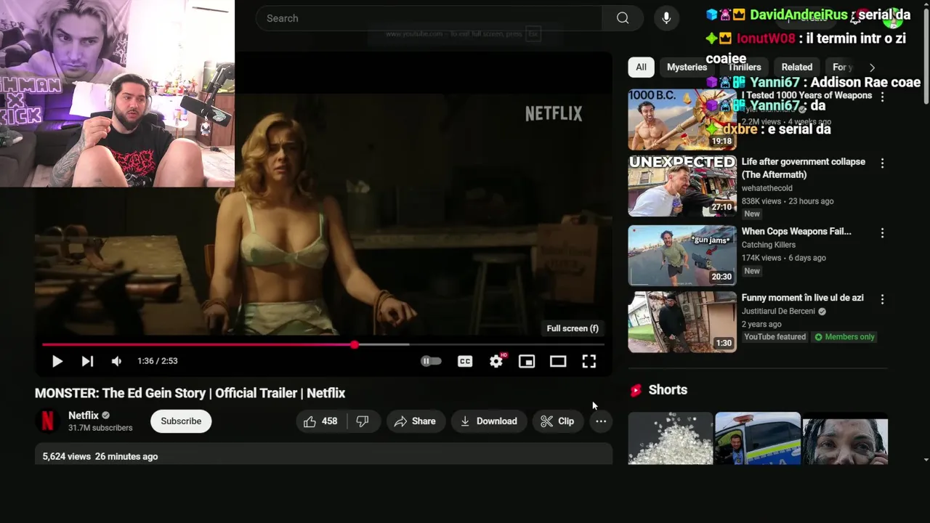Open the police car Short

(x=758, y=439)
